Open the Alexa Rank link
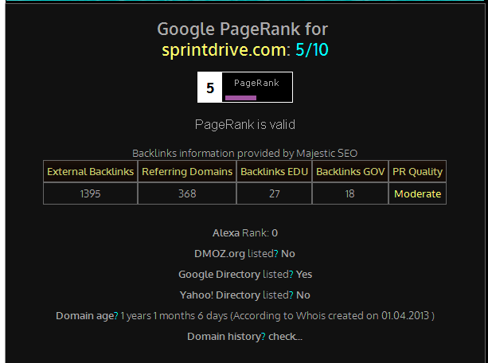488x363 pixels. click(x=226, y=233)
